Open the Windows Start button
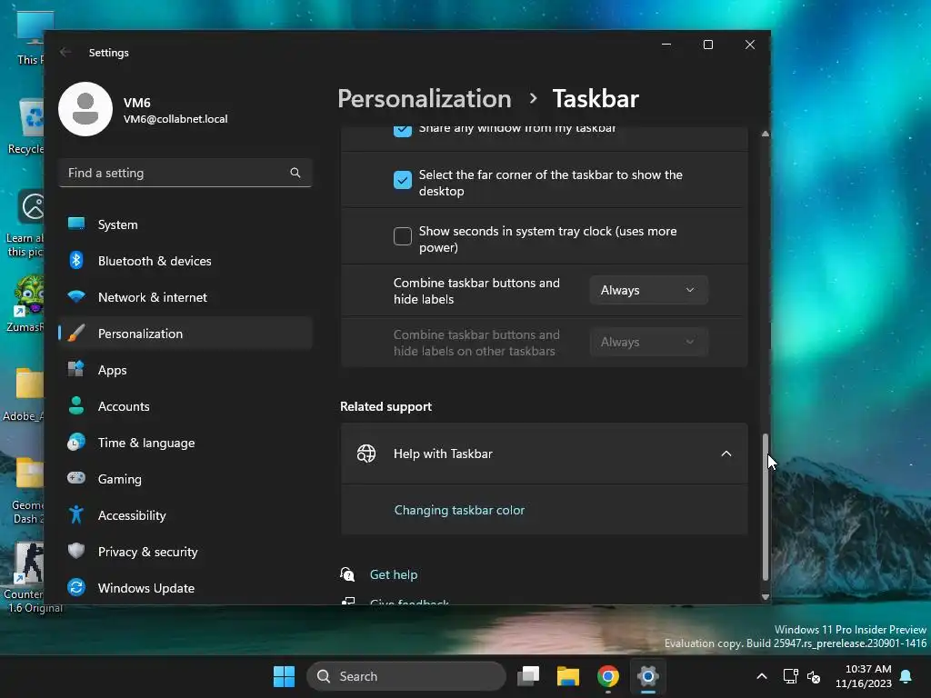This screenshot has height=698, width=931. pyautogui.click(x=284, y=676)
